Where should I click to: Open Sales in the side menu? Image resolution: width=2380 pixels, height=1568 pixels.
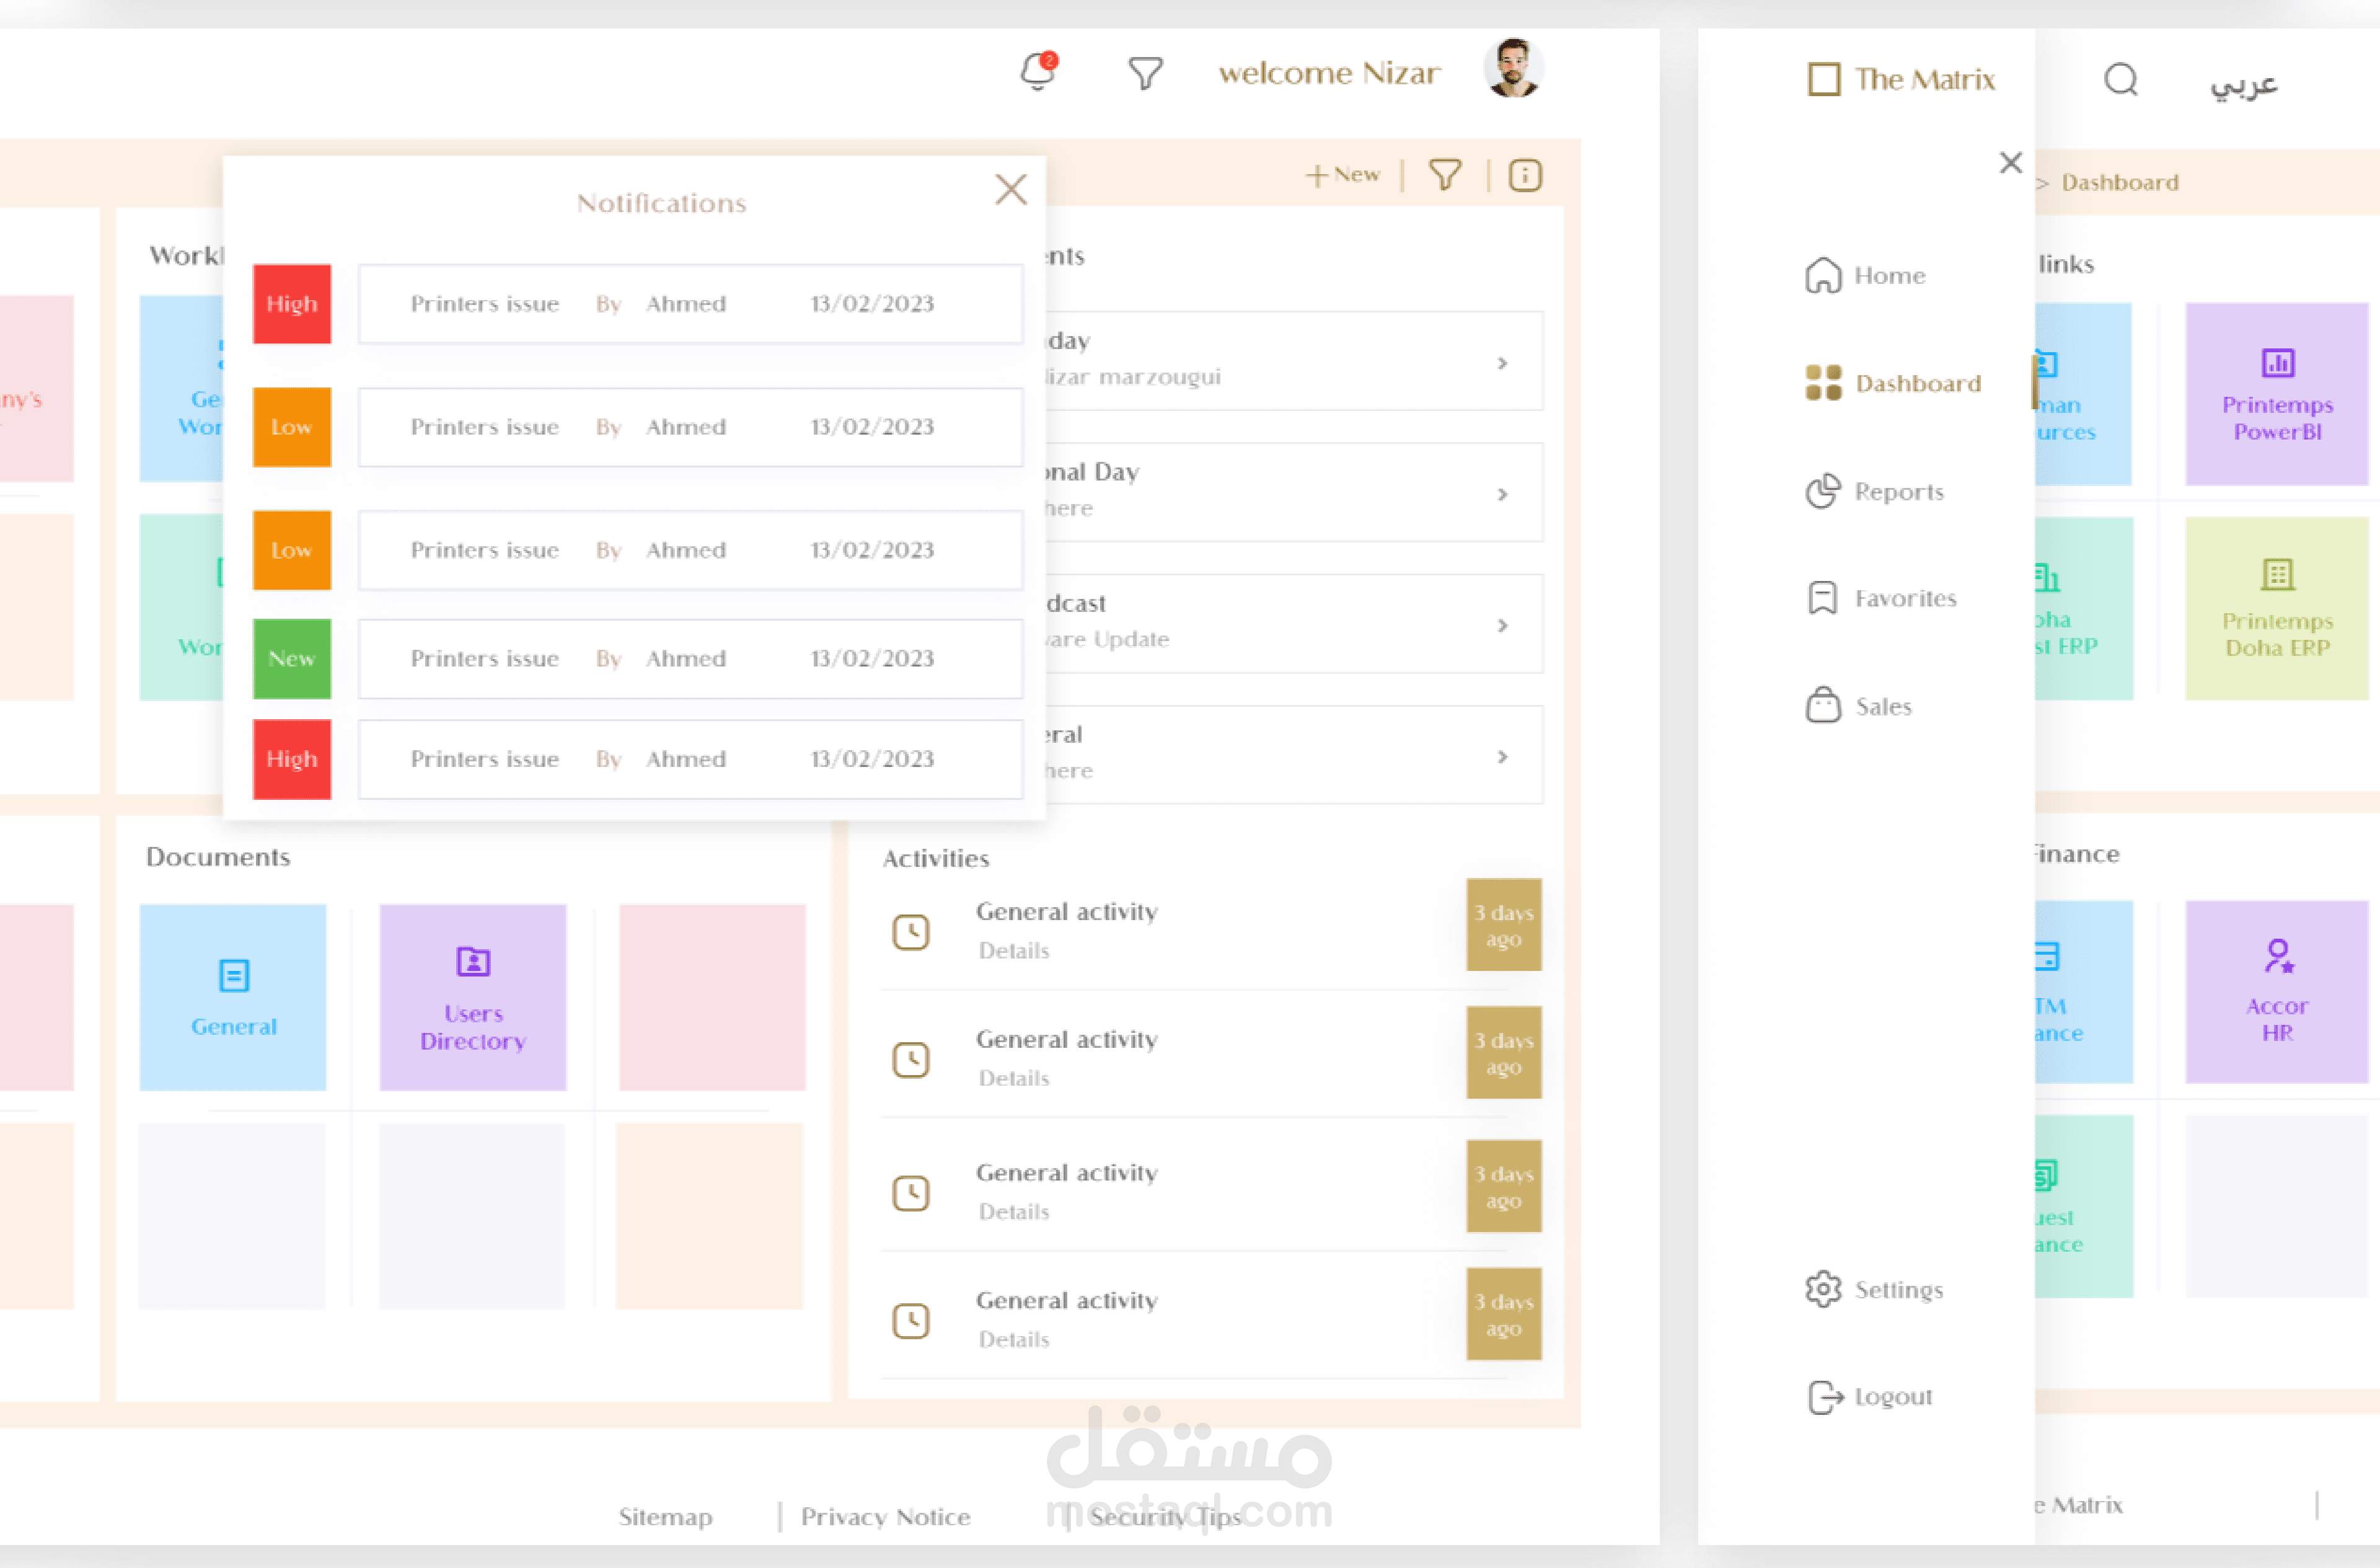[x=1859, y=706]
